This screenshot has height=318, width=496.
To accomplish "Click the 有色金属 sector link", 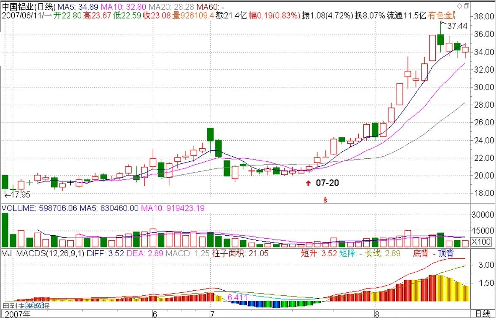I will (442, 15).
